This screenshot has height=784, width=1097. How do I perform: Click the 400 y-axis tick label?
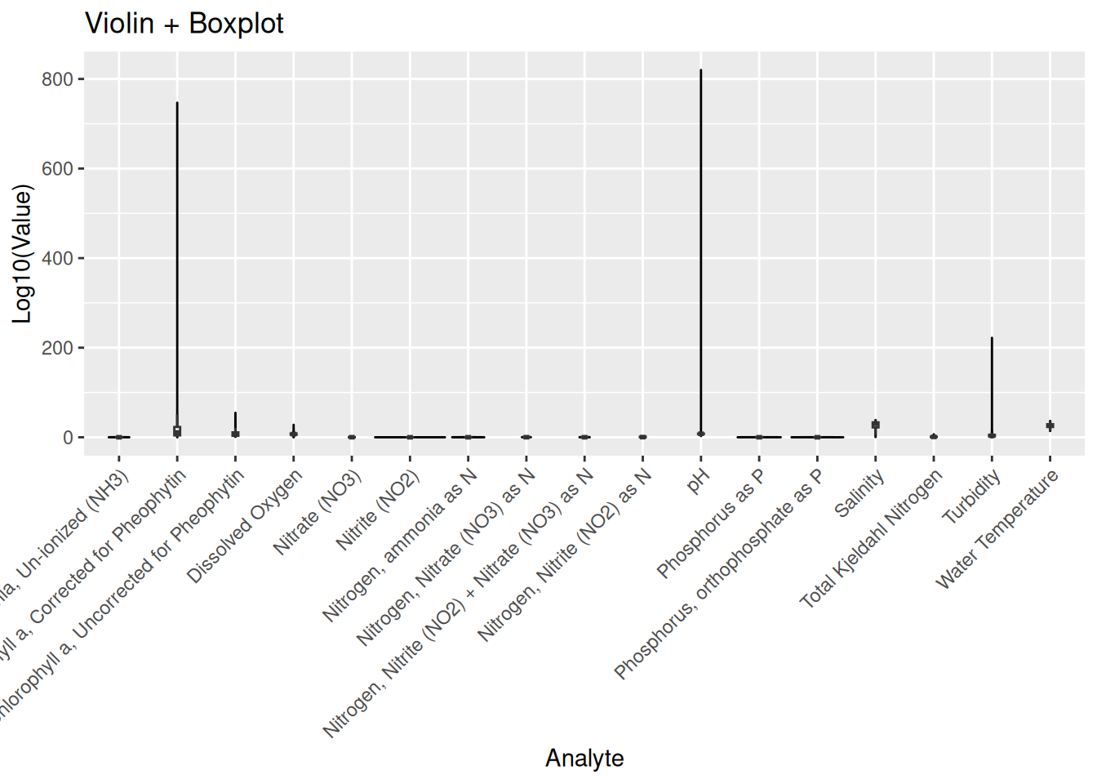[x=57, y=258]
